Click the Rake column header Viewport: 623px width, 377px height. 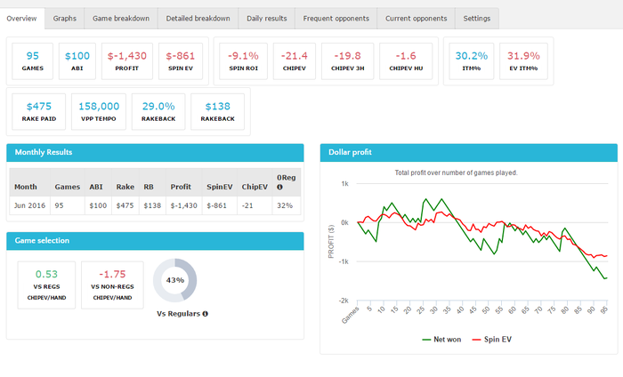tap(125, 182)
